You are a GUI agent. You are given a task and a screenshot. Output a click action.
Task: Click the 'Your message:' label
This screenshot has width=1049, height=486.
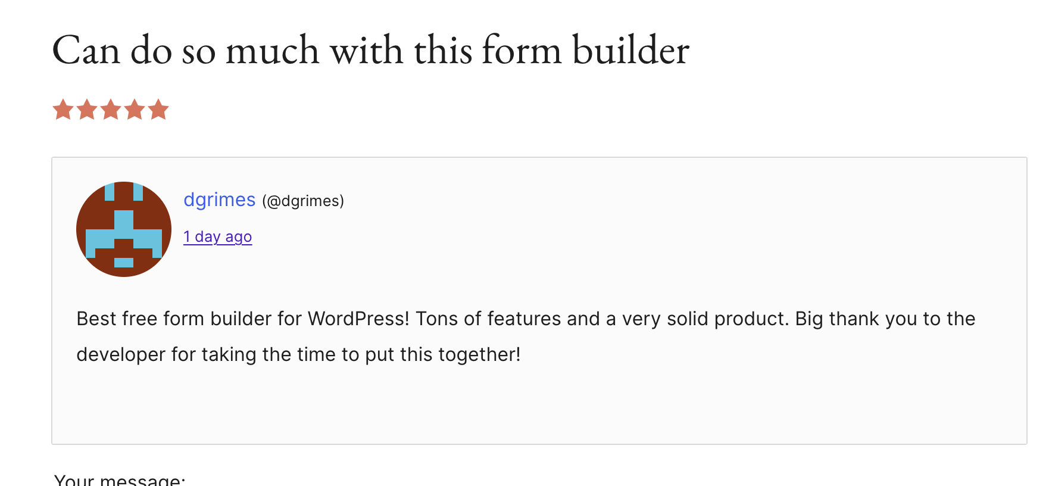[120, 480]
